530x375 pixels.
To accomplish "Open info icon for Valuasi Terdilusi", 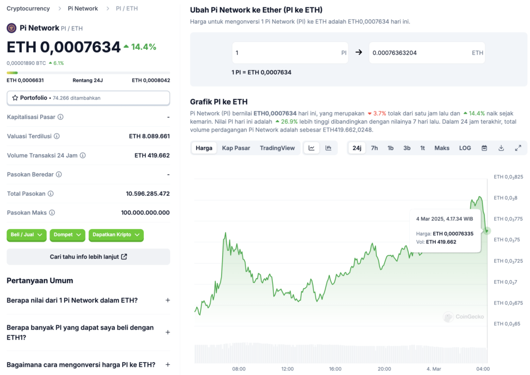I will point(57,136).
